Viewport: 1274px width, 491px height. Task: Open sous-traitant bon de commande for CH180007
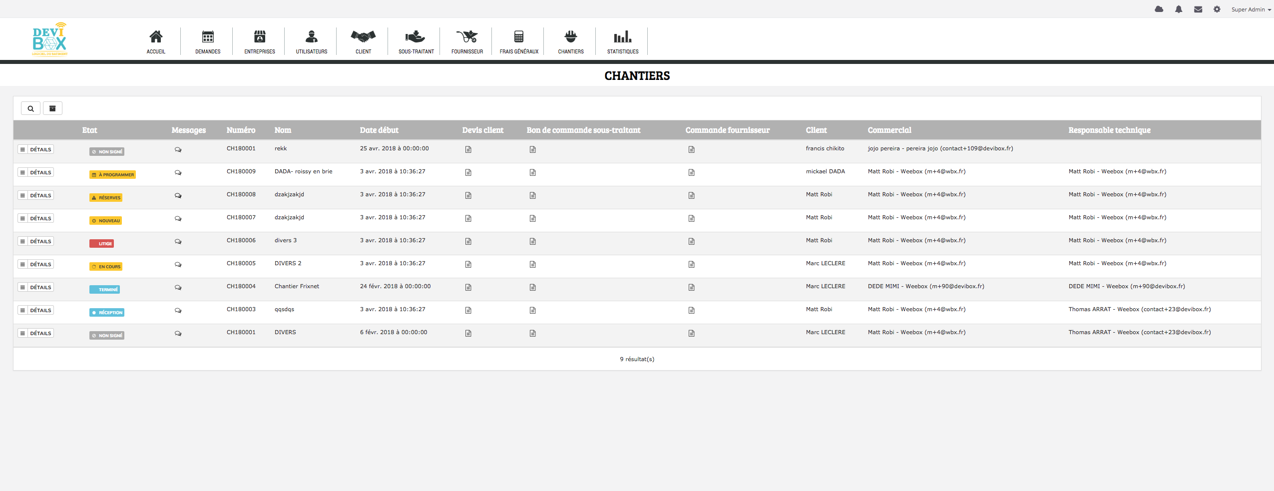point(532,218)
